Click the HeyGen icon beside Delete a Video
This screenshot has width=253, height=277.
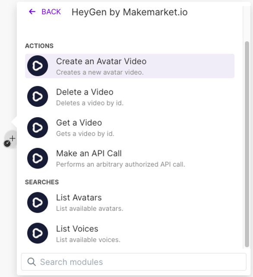click(x=38, y=96)
